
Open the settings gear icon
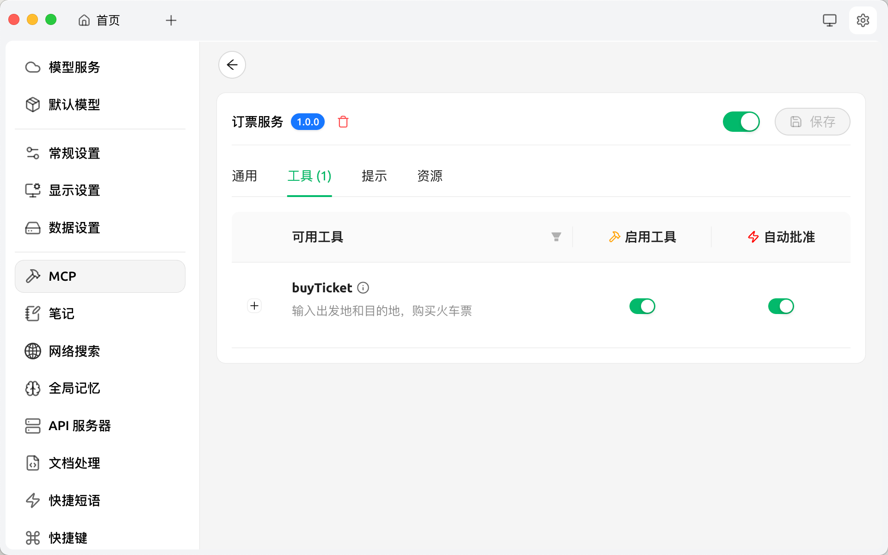(863, 20)
